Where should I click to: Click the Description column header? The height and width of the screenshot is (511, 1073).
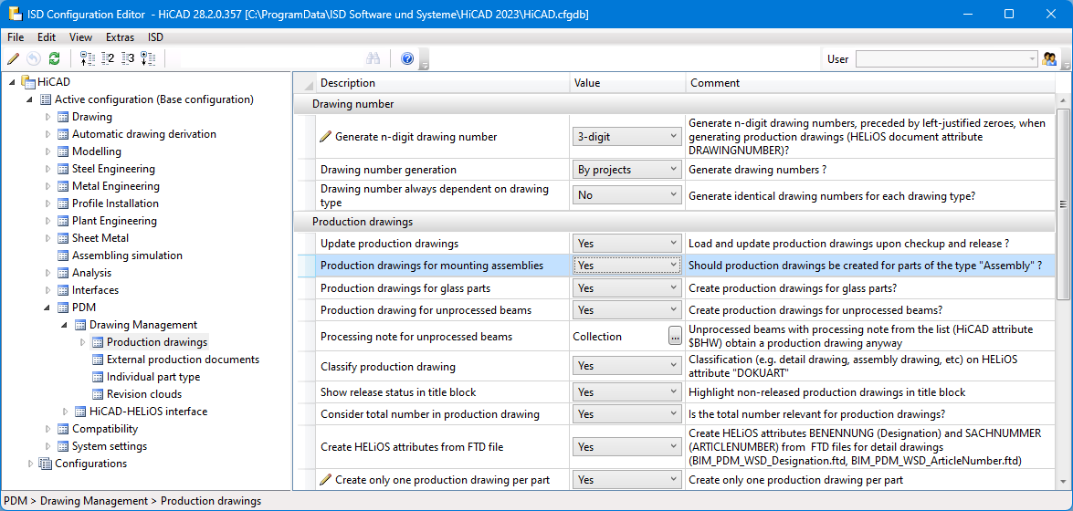coord(348,83)
